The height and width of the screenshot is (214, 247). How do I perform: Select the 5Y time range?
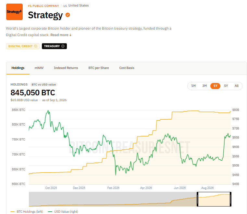[226, 86]
